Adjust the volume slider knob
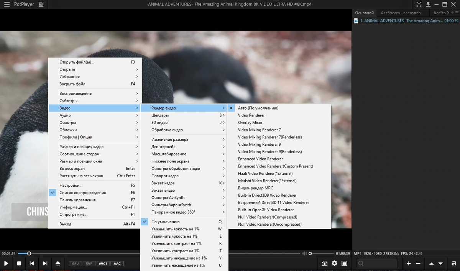The height and width of the screenshot is (271, 460). [310, 253]
